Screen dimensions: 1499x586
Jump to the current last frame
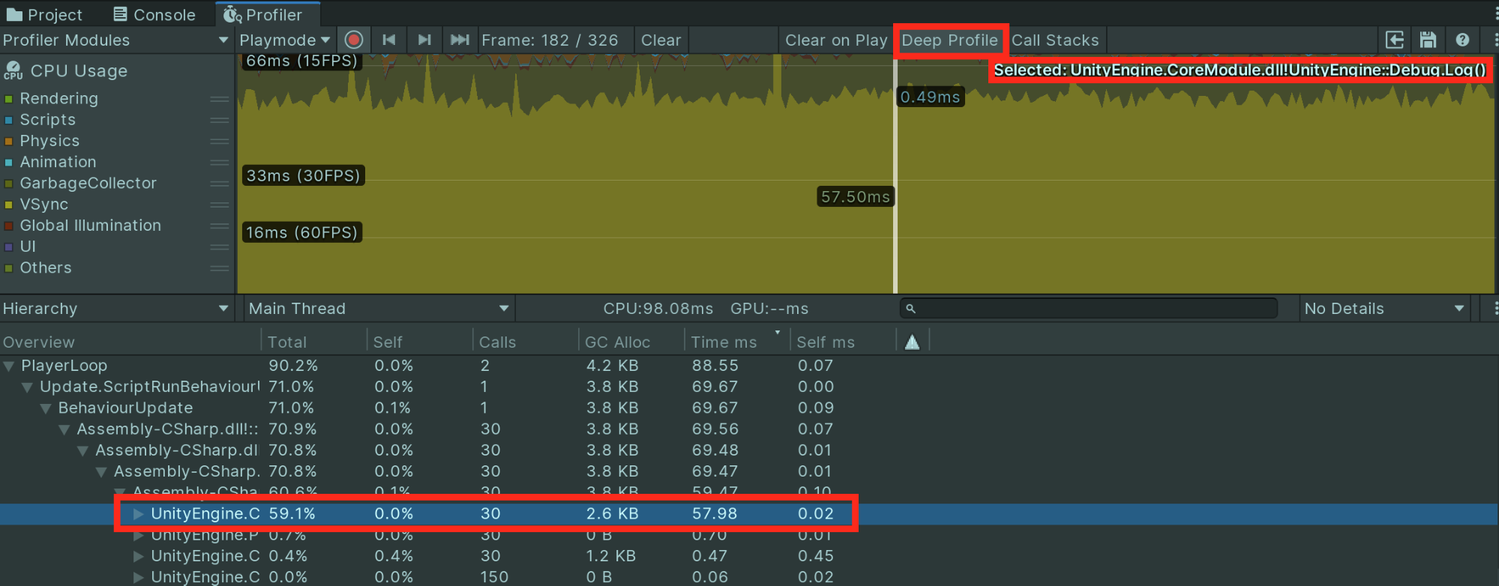click(460, 40)
